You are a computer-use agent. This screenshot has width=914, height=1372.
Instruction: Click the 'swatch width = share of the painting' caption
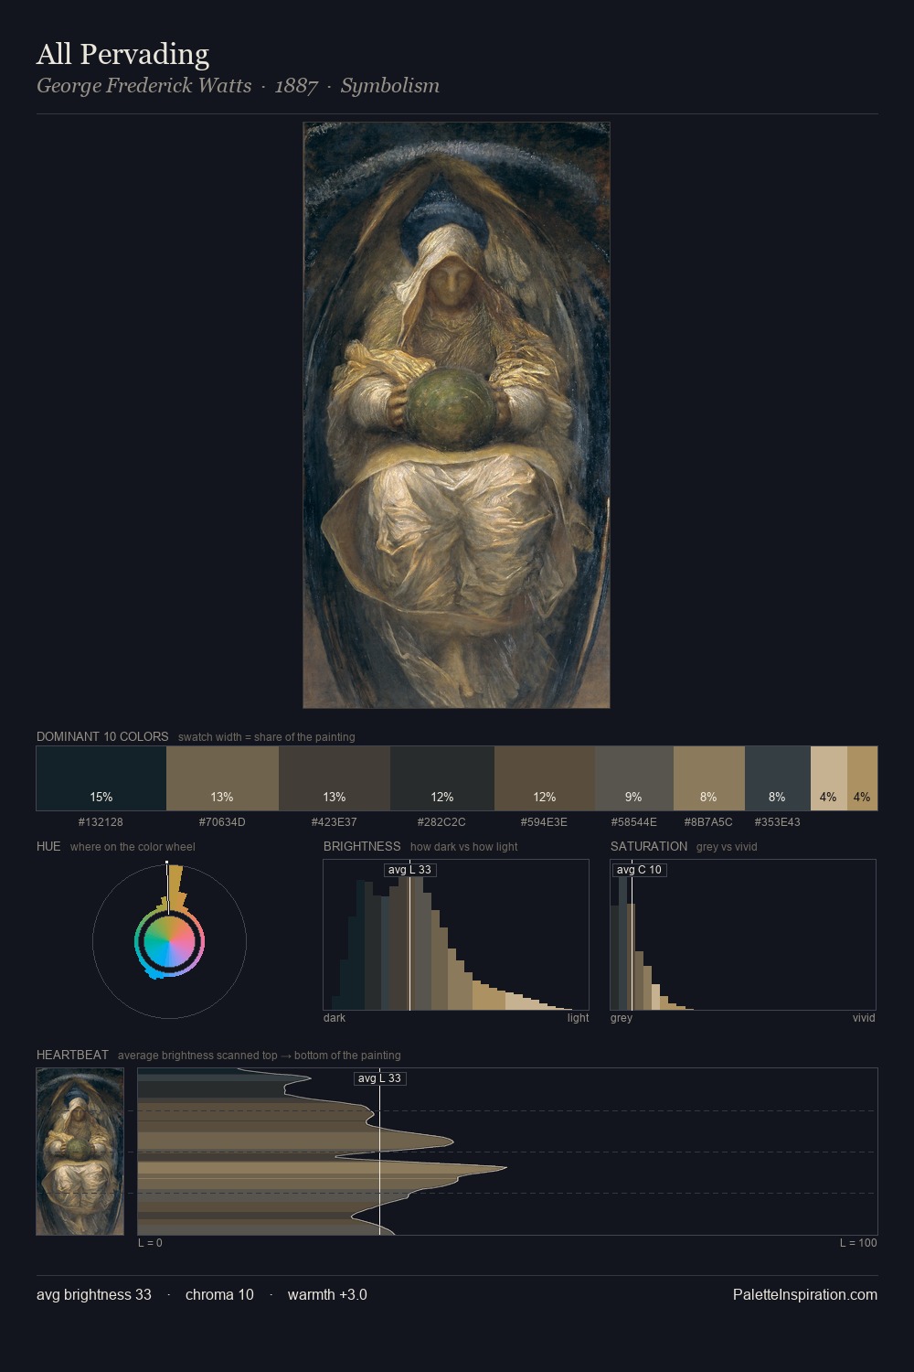pyautogui.click(x=267, y=737)
